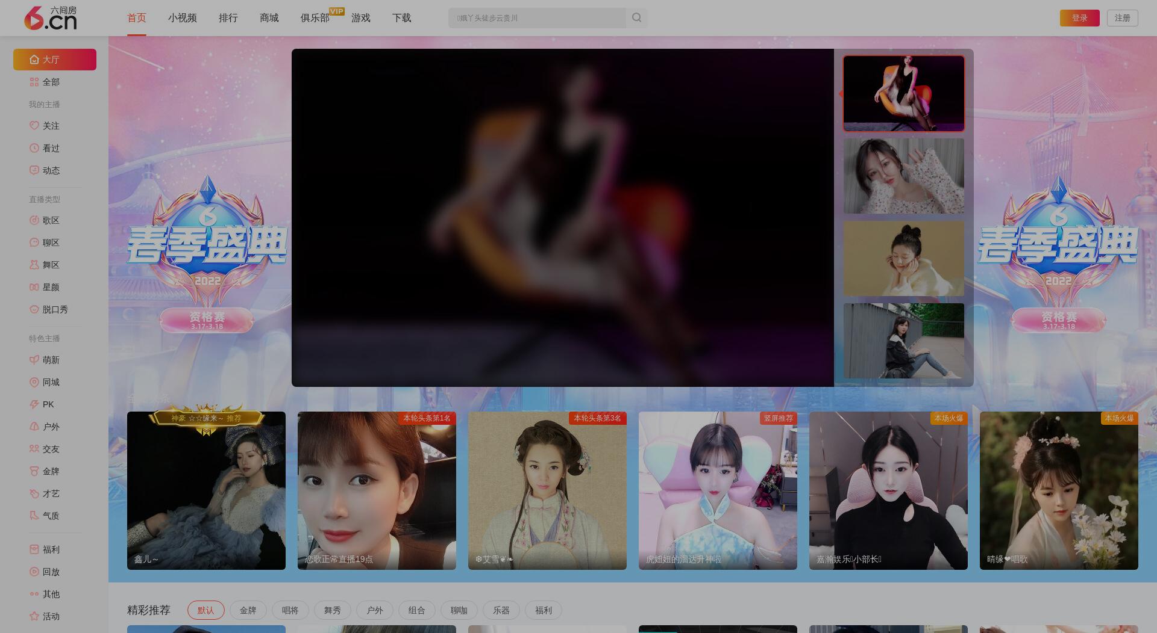Open the 嘉瀚娱乐小部长 streamer card

click(x=888, y=490)
